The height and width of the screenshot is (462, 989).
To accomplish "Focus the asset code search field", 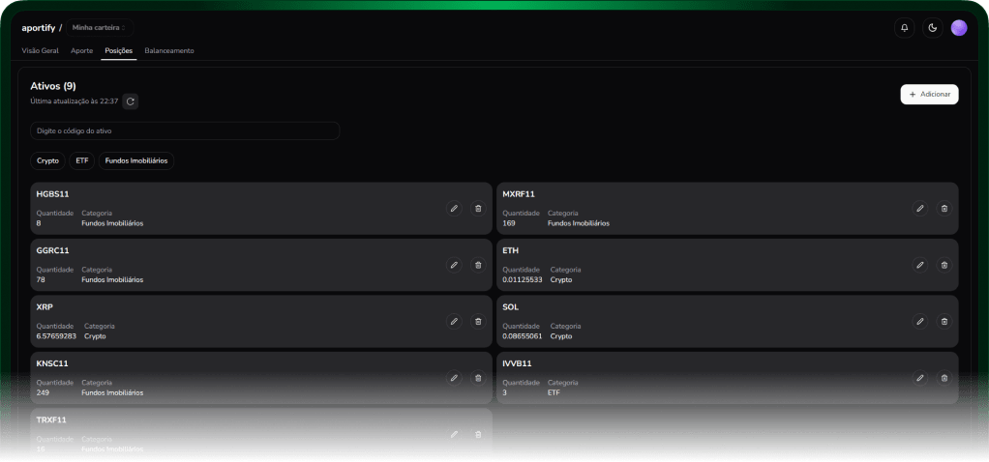I will pos(185,130).
